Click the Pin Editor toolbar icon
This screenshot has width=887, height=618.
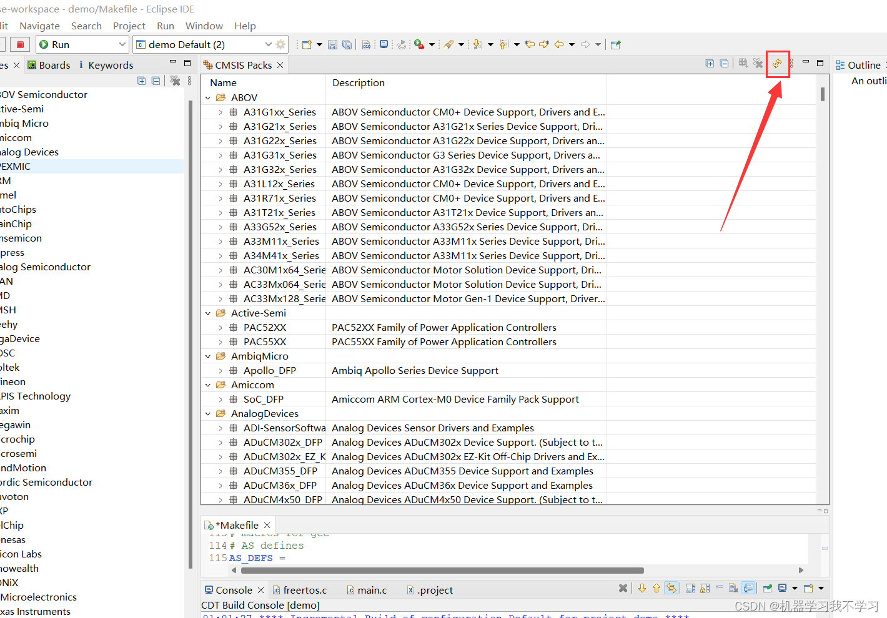point(616,44)
